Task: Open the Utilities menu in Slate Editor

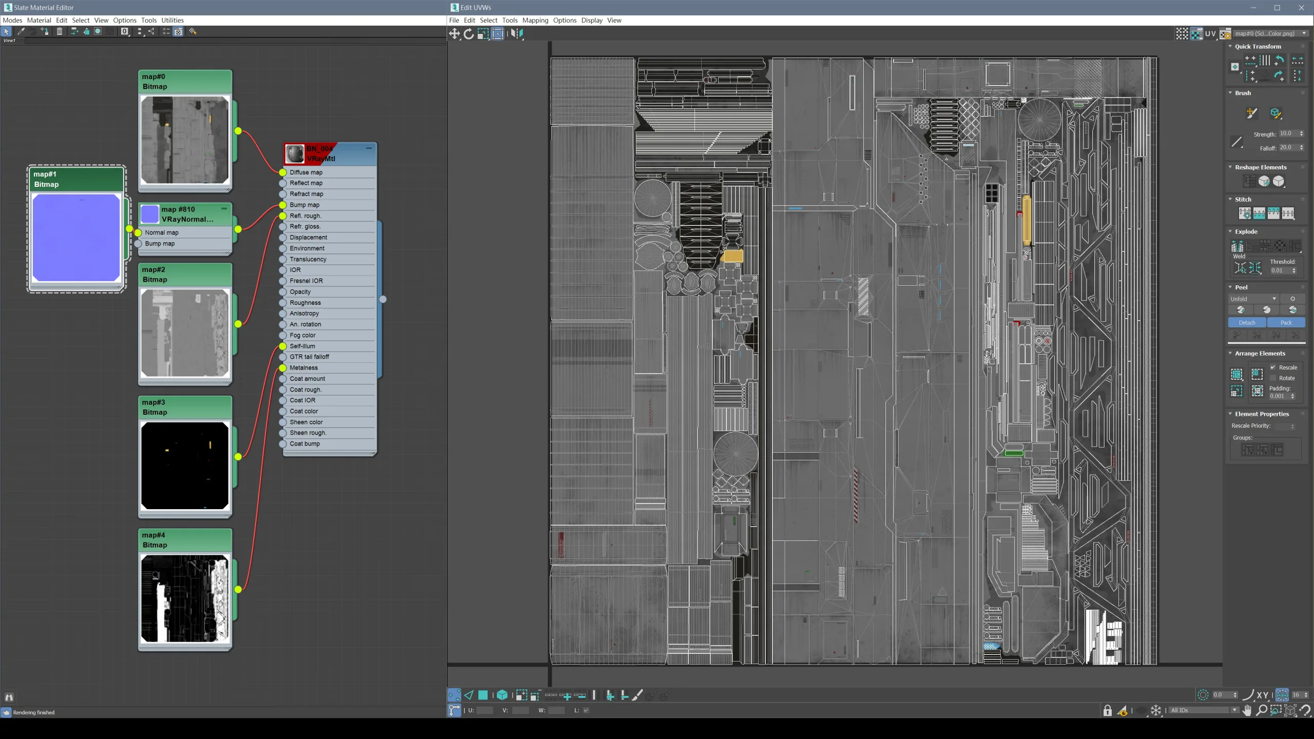Action: 172,21
